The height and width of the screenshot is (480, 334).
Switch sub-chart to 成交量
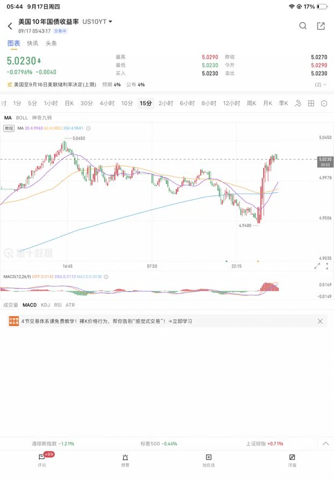point(11,305)
